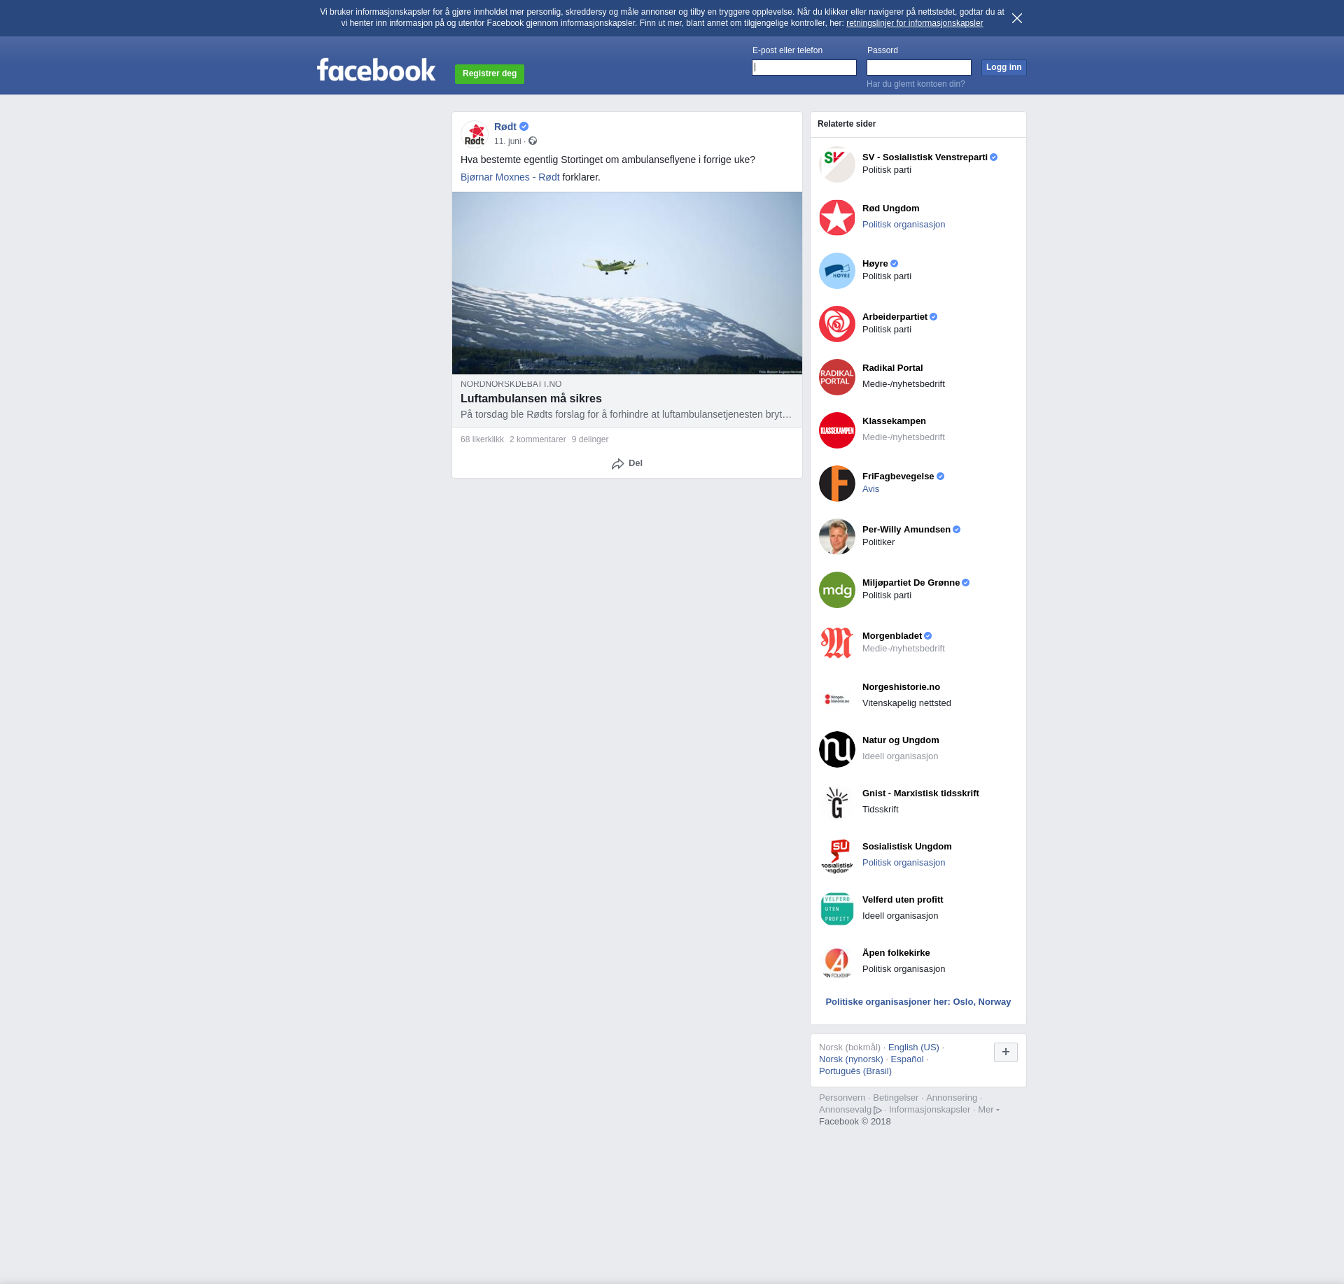This screenshot has height=1284, width=1344.
Task: Open Gnist Marxistisk tidsskrift logo
Action: point(837,803)
